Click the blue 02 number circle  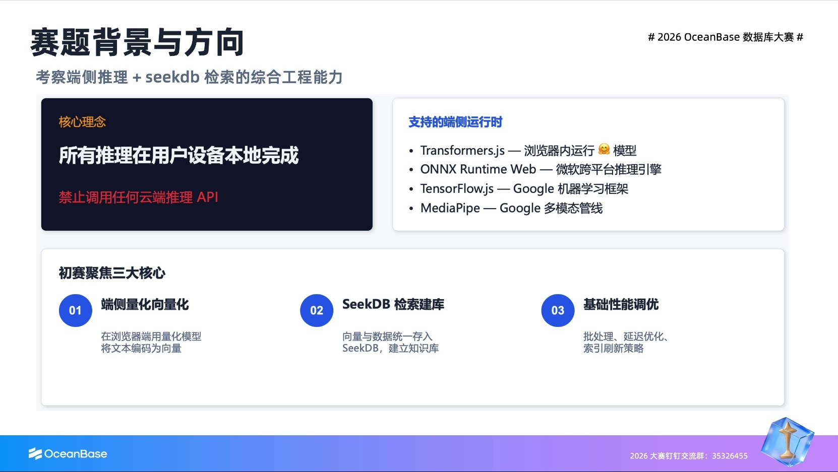tap(317, 310)
